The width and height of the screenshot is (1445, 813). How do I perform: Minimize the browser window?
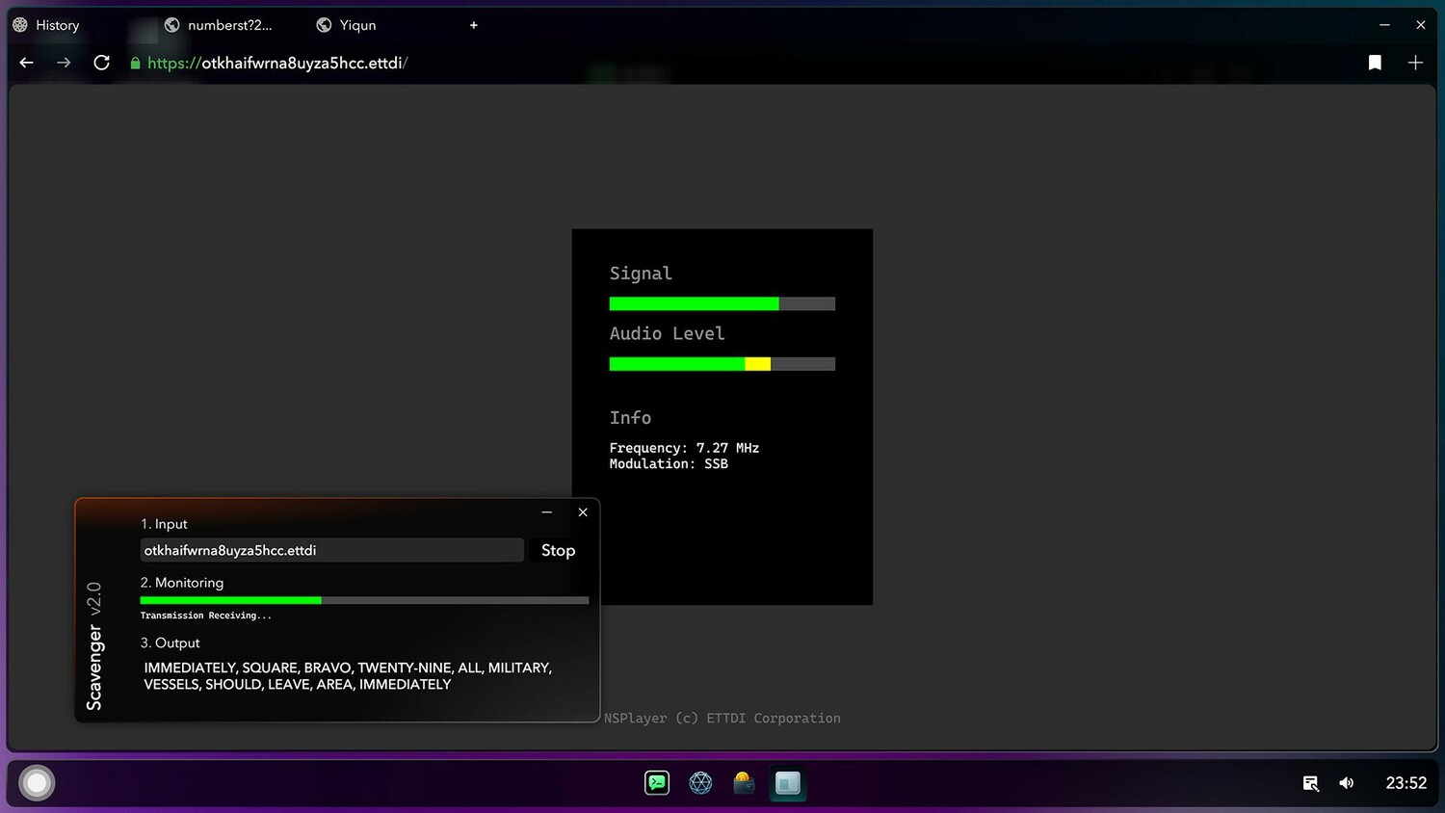click(x=1384, y=25)
